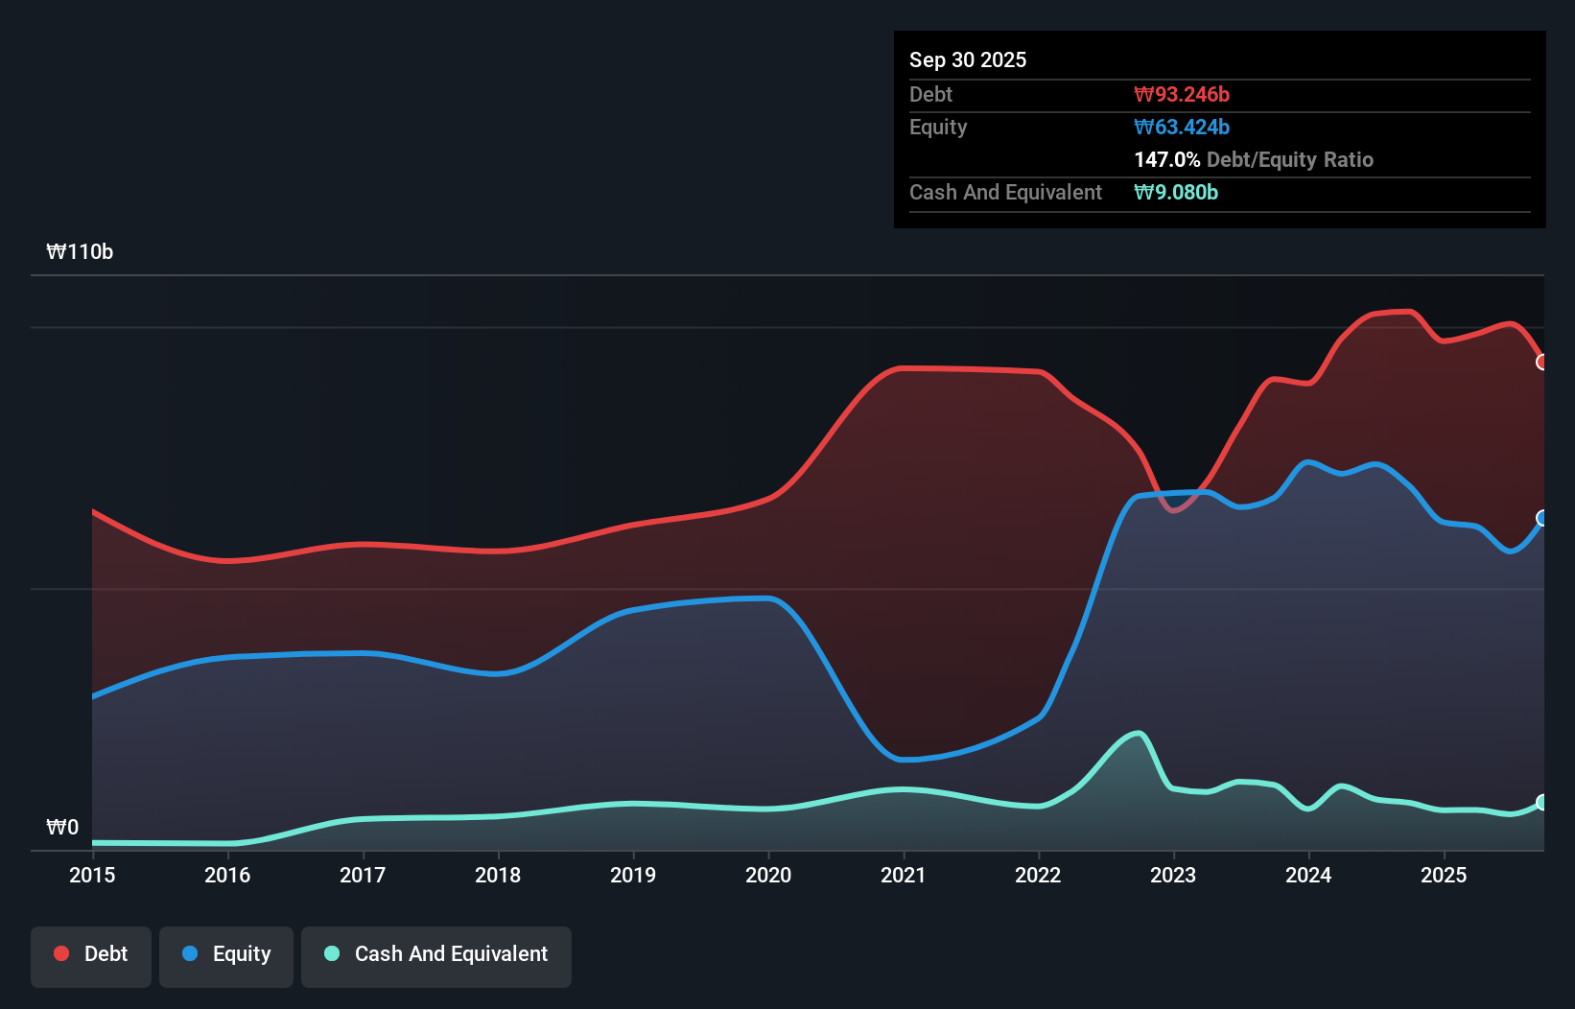This screenshot has width=1575, height=1009.
Task: Click the red Debt legend dot
Action: click(x=60, y=953)
